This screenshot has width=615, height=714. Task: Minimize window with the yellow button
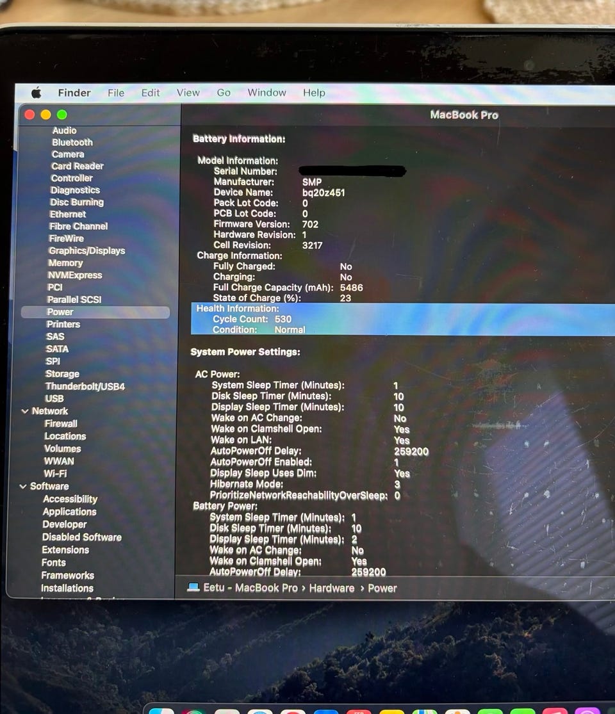coord(45,115)
